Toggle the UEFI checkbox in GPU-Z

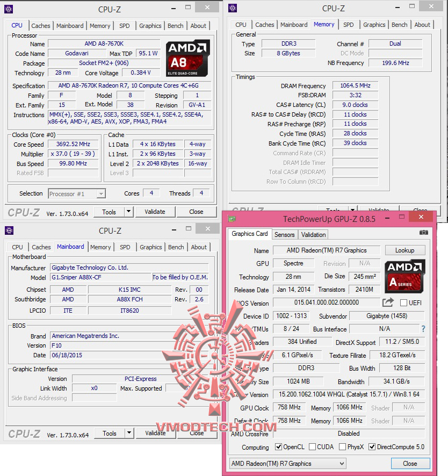pos(404,303)
